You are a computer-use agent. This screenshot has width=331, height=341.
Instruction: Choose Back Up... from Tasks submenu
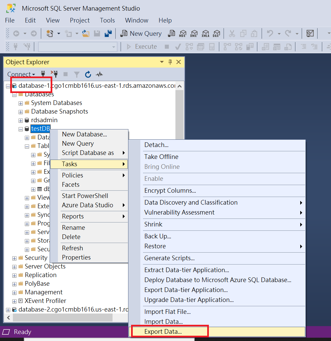(217, 236)
